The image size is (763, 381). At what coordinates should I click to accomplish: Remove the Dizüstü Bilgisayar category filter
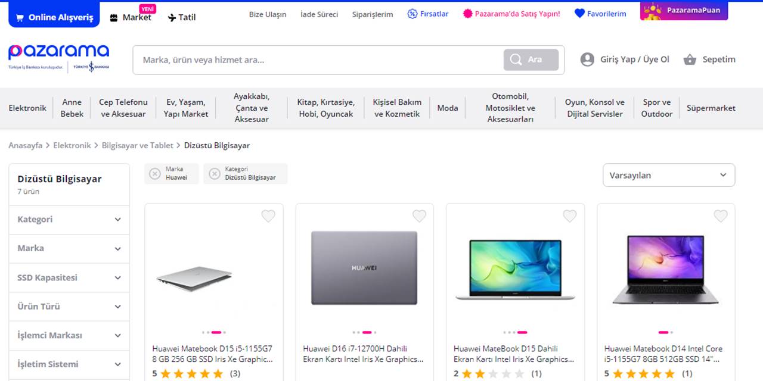click(x=215, y=173)
